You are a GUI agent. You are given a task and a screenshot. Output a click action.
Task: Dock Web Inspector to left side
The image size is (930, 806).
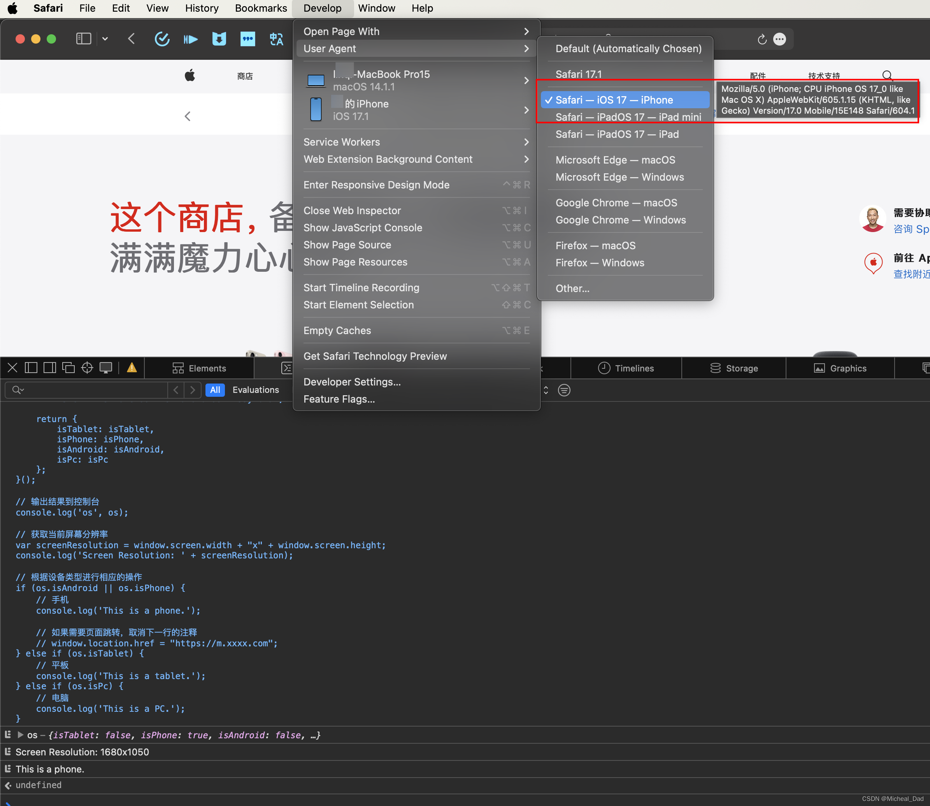[x=31, y=368]
